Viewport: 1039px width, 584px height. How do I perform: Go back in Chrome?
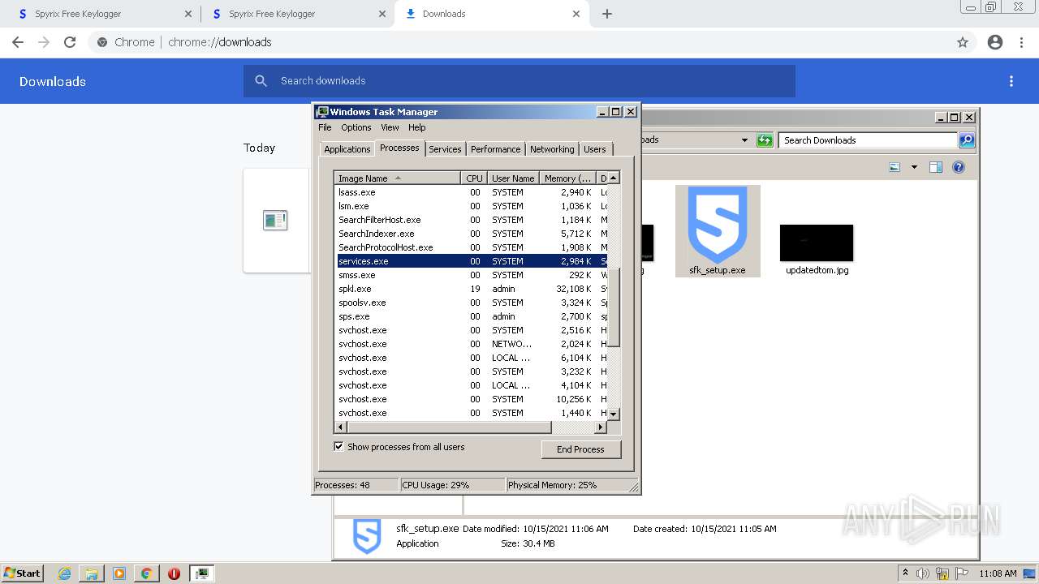click(18, 42)
